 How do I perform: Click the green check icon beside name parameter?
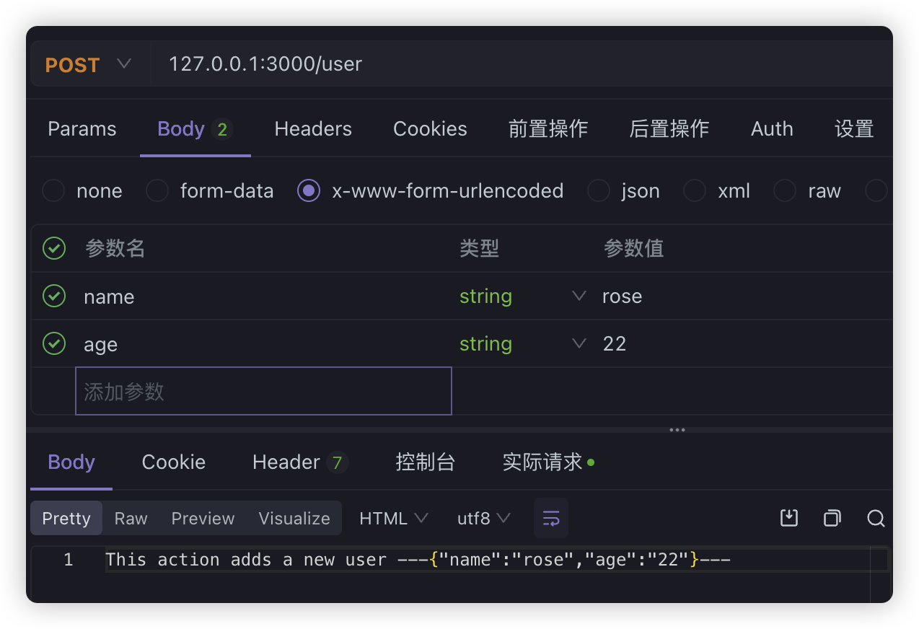[53, 295]
